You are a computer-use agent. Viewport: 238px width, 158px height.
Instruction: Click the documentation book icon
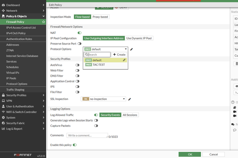pyautogui.click(x=235, y=108)
